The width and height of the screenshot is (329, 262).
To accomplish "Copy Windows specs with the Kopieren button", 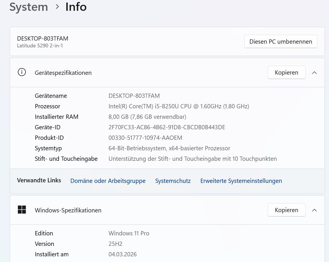I will pyautogui.click(x=286, y=210).
